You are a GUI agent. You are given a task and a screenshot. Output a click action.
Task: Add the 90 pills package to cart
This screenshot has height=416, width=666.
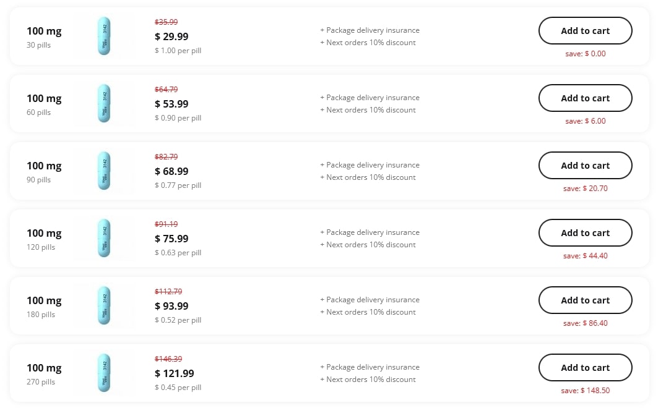[x=585, y=166]
